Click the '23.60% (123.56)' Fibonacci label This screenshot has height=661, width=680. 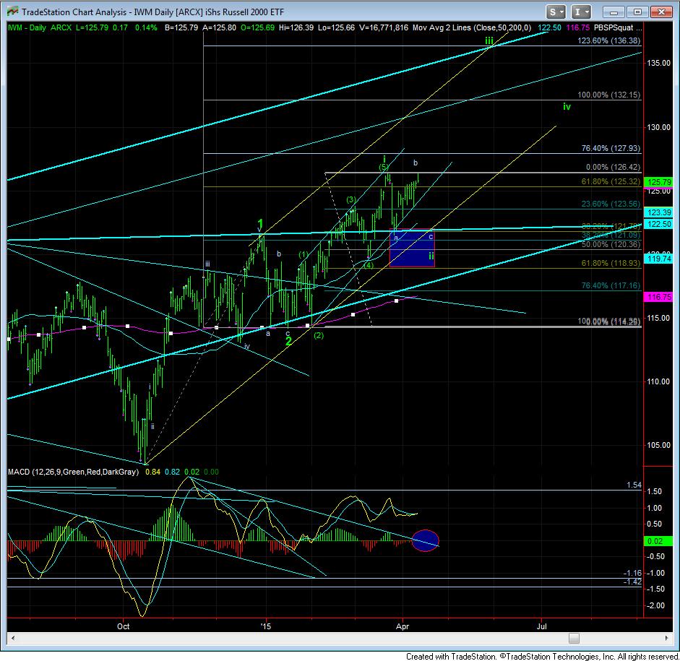(611, 204)
